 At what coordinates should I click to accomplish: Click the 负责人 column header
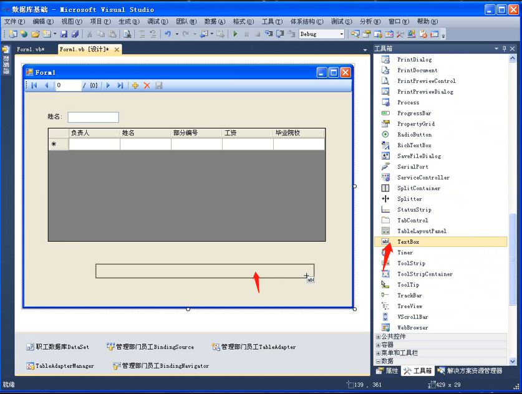pyautogui.click(x=94, y=133)
